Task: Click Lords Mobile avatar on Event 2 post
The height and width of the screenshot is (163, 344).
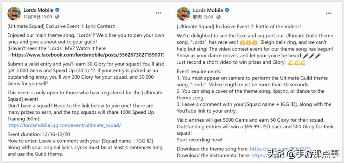Action: click(183, 13)
